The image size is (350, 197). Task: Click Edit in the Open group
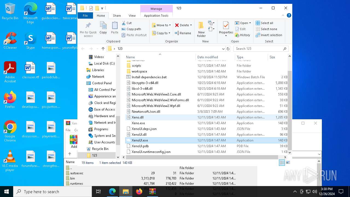tap(240, 29)
